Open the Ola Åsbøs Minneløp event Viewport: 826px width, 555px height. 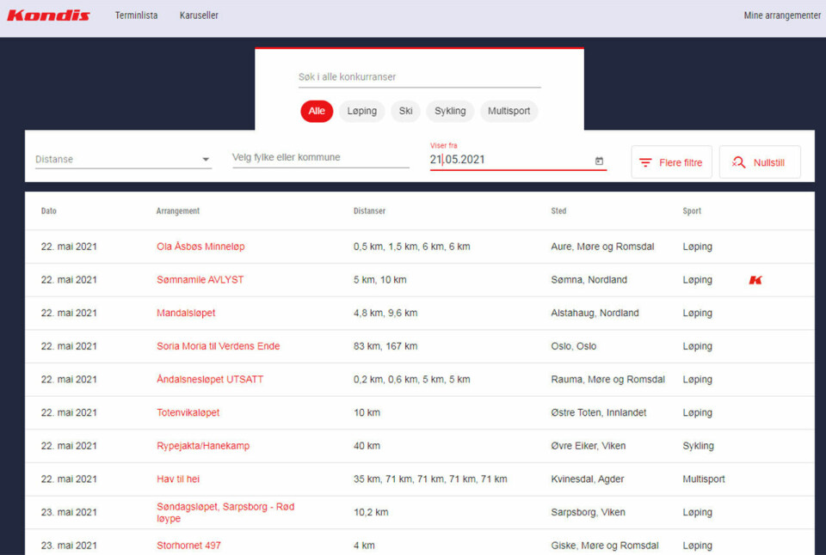[x=200, y=247]
